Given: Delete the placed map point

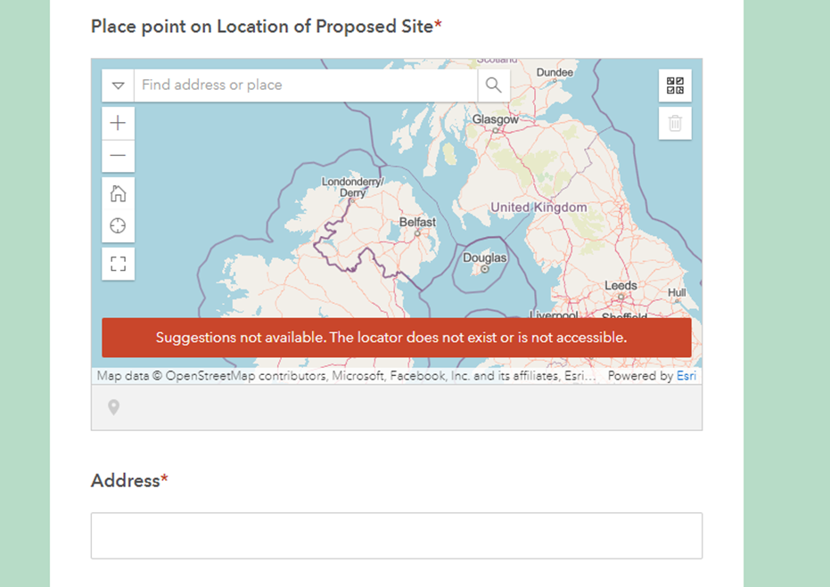Looking at the screenshot, I should [675, 124].
